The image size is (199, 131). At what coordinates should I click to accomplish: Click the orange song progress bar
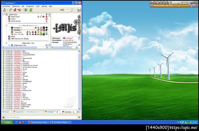pyautogui.click(x=171, y=6)
